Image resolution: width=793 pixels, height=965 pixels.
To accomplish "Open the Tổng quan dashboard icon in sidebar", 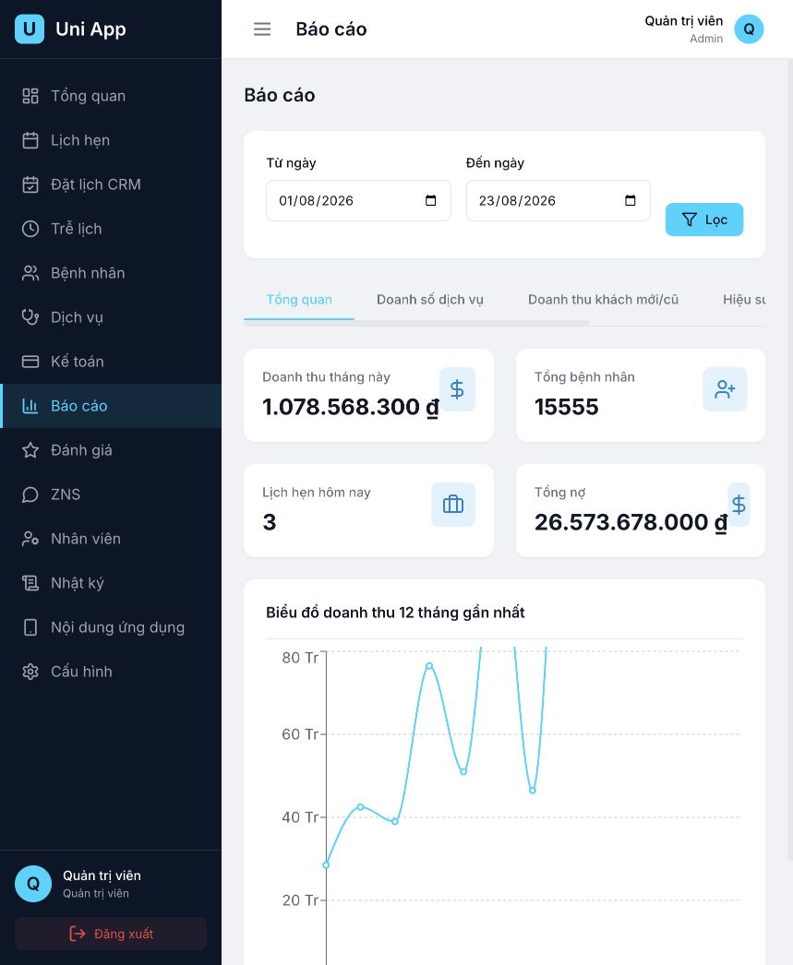I will (x=30, y=96).
